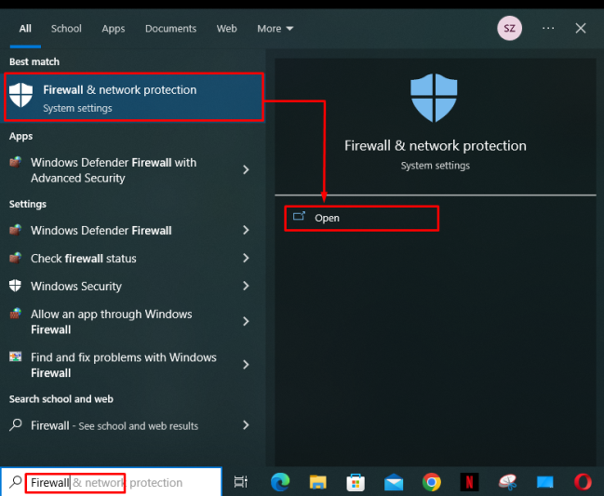Close the search panel with X
Image resolution: width=604 pixels, height=496 pixels.
tap(581, 28)
